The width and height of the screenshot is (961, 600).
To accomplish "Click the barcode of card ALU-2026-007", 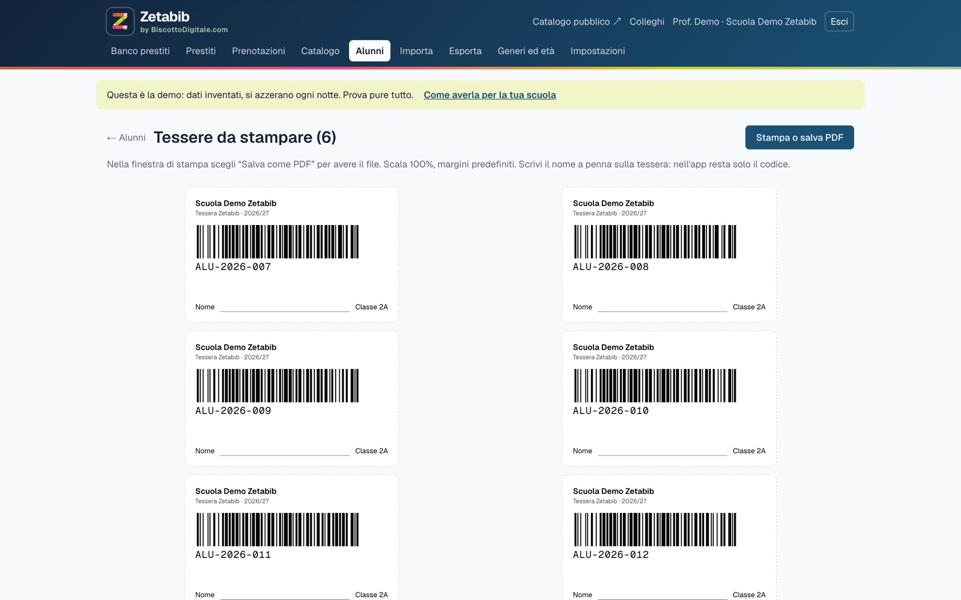I will tap(277, 242).
